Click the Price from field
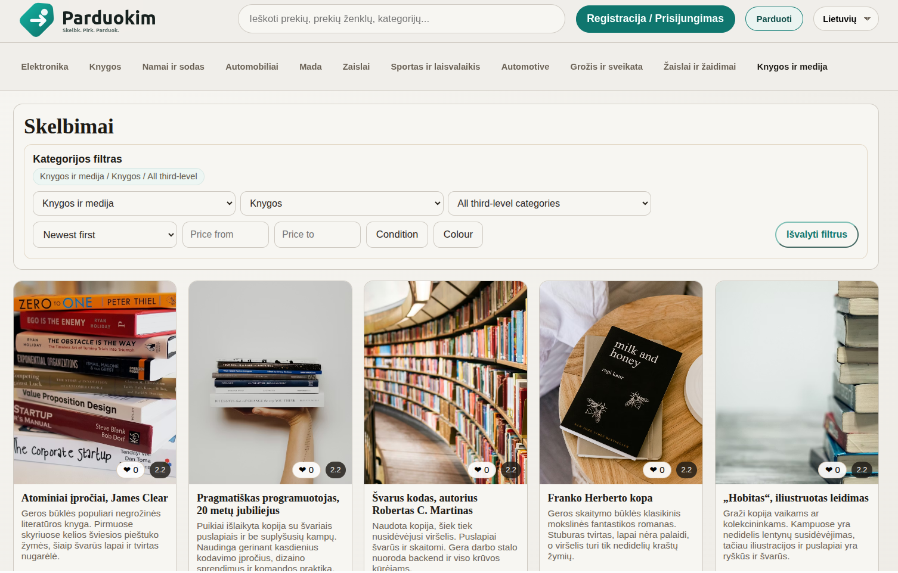Screen dimensions: 898x573 click(x=225, y=235)
